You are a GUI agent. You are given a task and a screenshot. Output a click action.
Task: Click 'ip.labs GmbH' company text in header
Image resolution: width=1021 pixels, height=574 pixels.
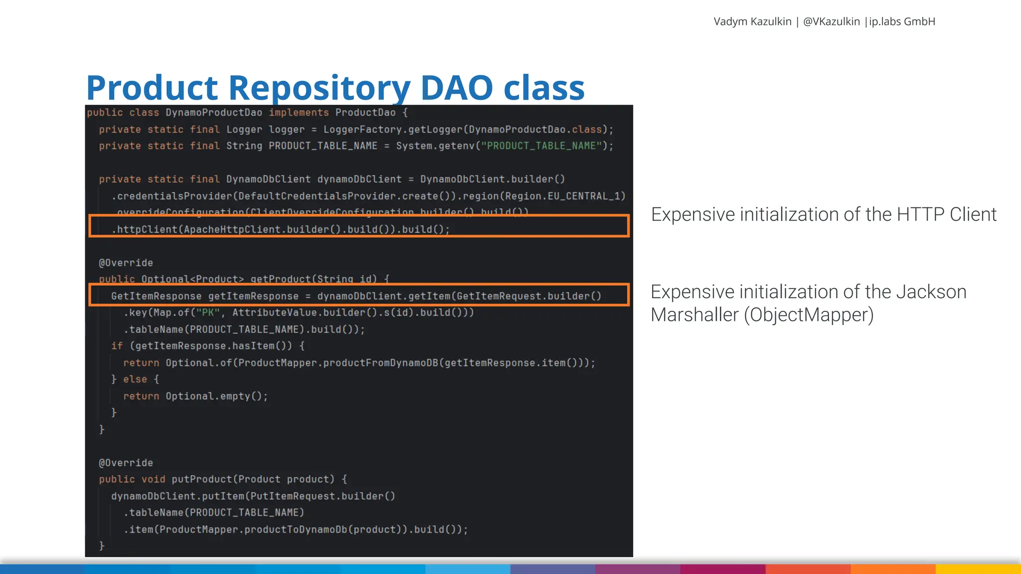click(902, 21)
